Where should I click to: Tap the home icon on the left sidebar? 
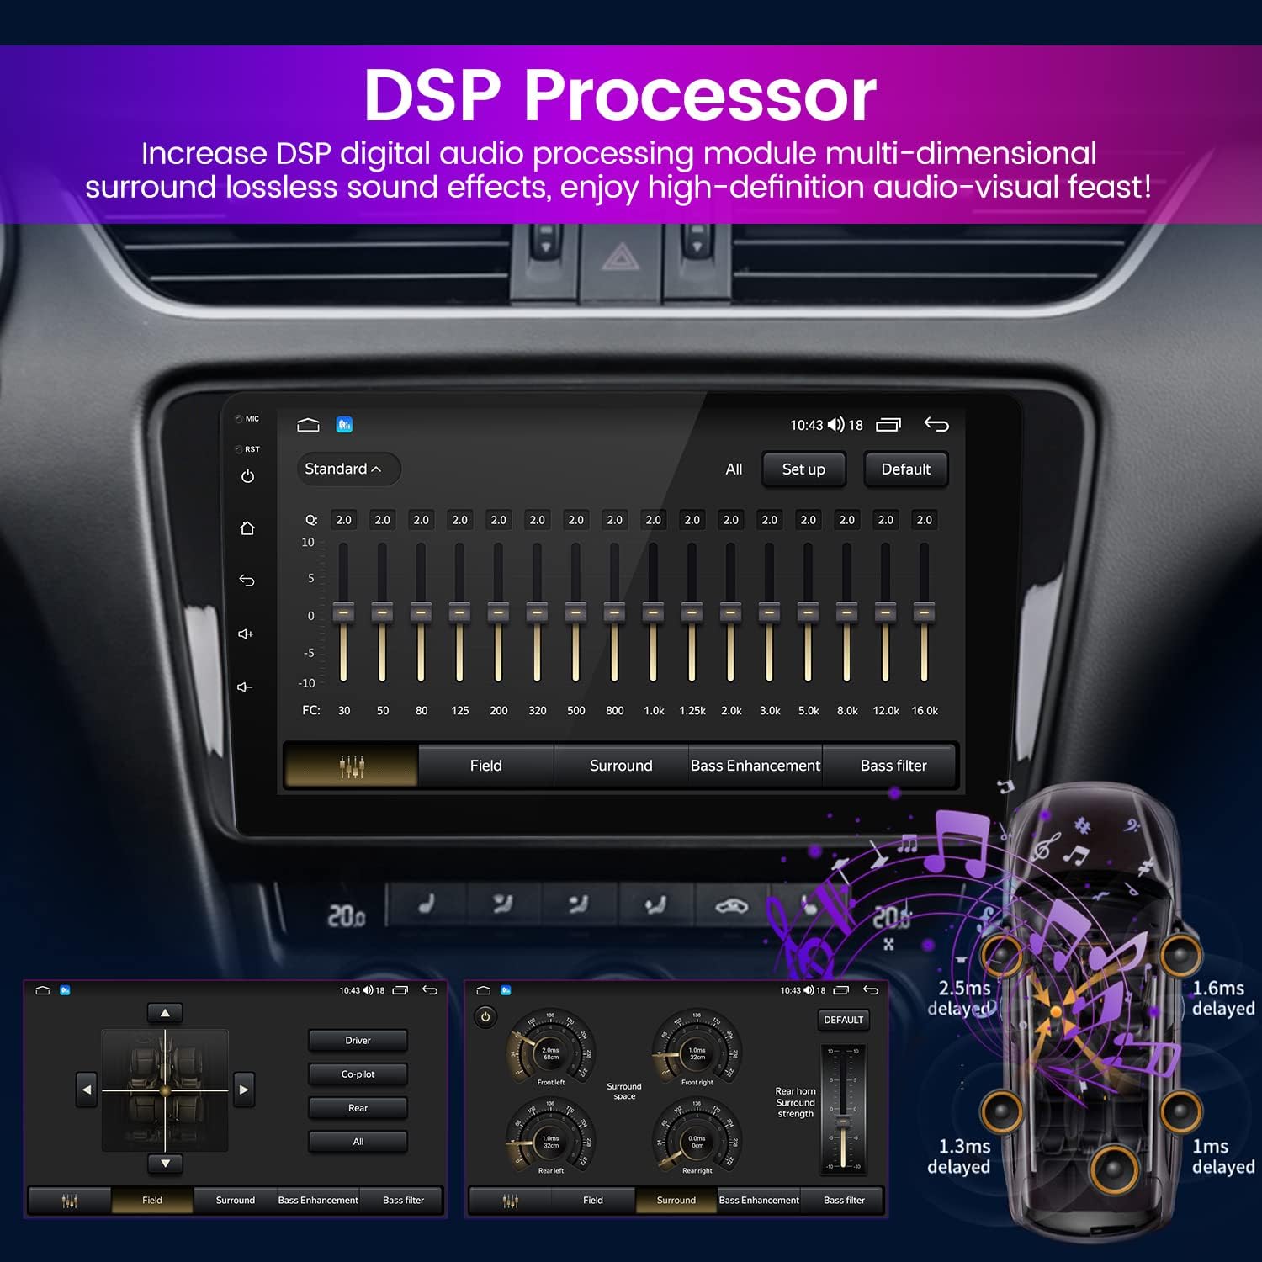tap(247, 528)
